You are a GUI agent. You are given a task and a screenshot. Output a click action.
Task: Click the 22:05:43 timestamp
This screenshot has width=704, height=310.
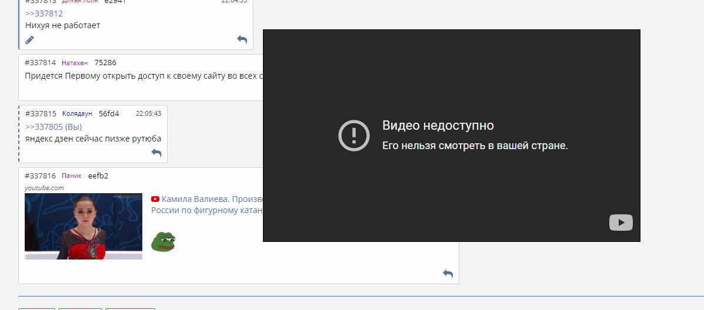(148, 113)
